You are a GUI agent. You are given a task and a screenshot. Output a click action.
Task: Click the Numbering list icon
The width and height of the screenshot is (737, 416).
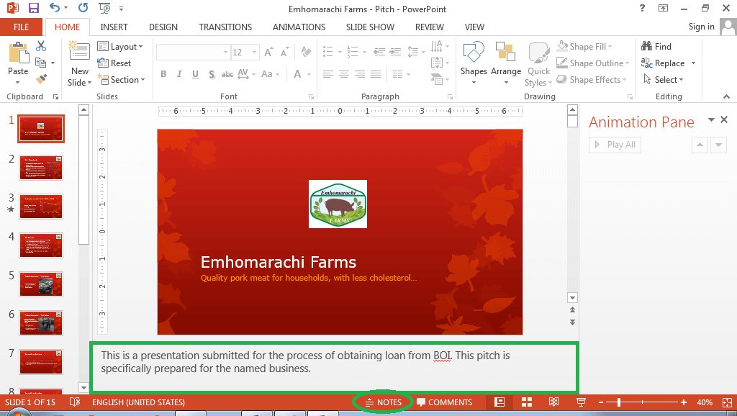[353, 52]
